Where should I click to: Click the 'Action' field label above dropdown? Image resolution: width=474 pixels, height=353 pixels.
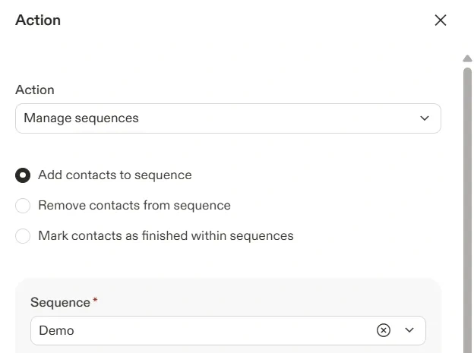coord(35,90)
